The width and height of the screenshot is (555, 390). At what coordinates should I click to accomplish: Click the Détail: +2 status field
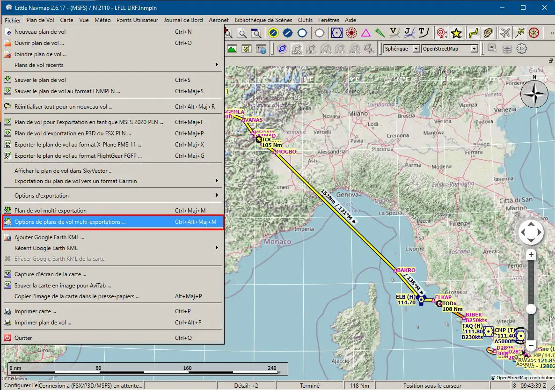point(246,385)
